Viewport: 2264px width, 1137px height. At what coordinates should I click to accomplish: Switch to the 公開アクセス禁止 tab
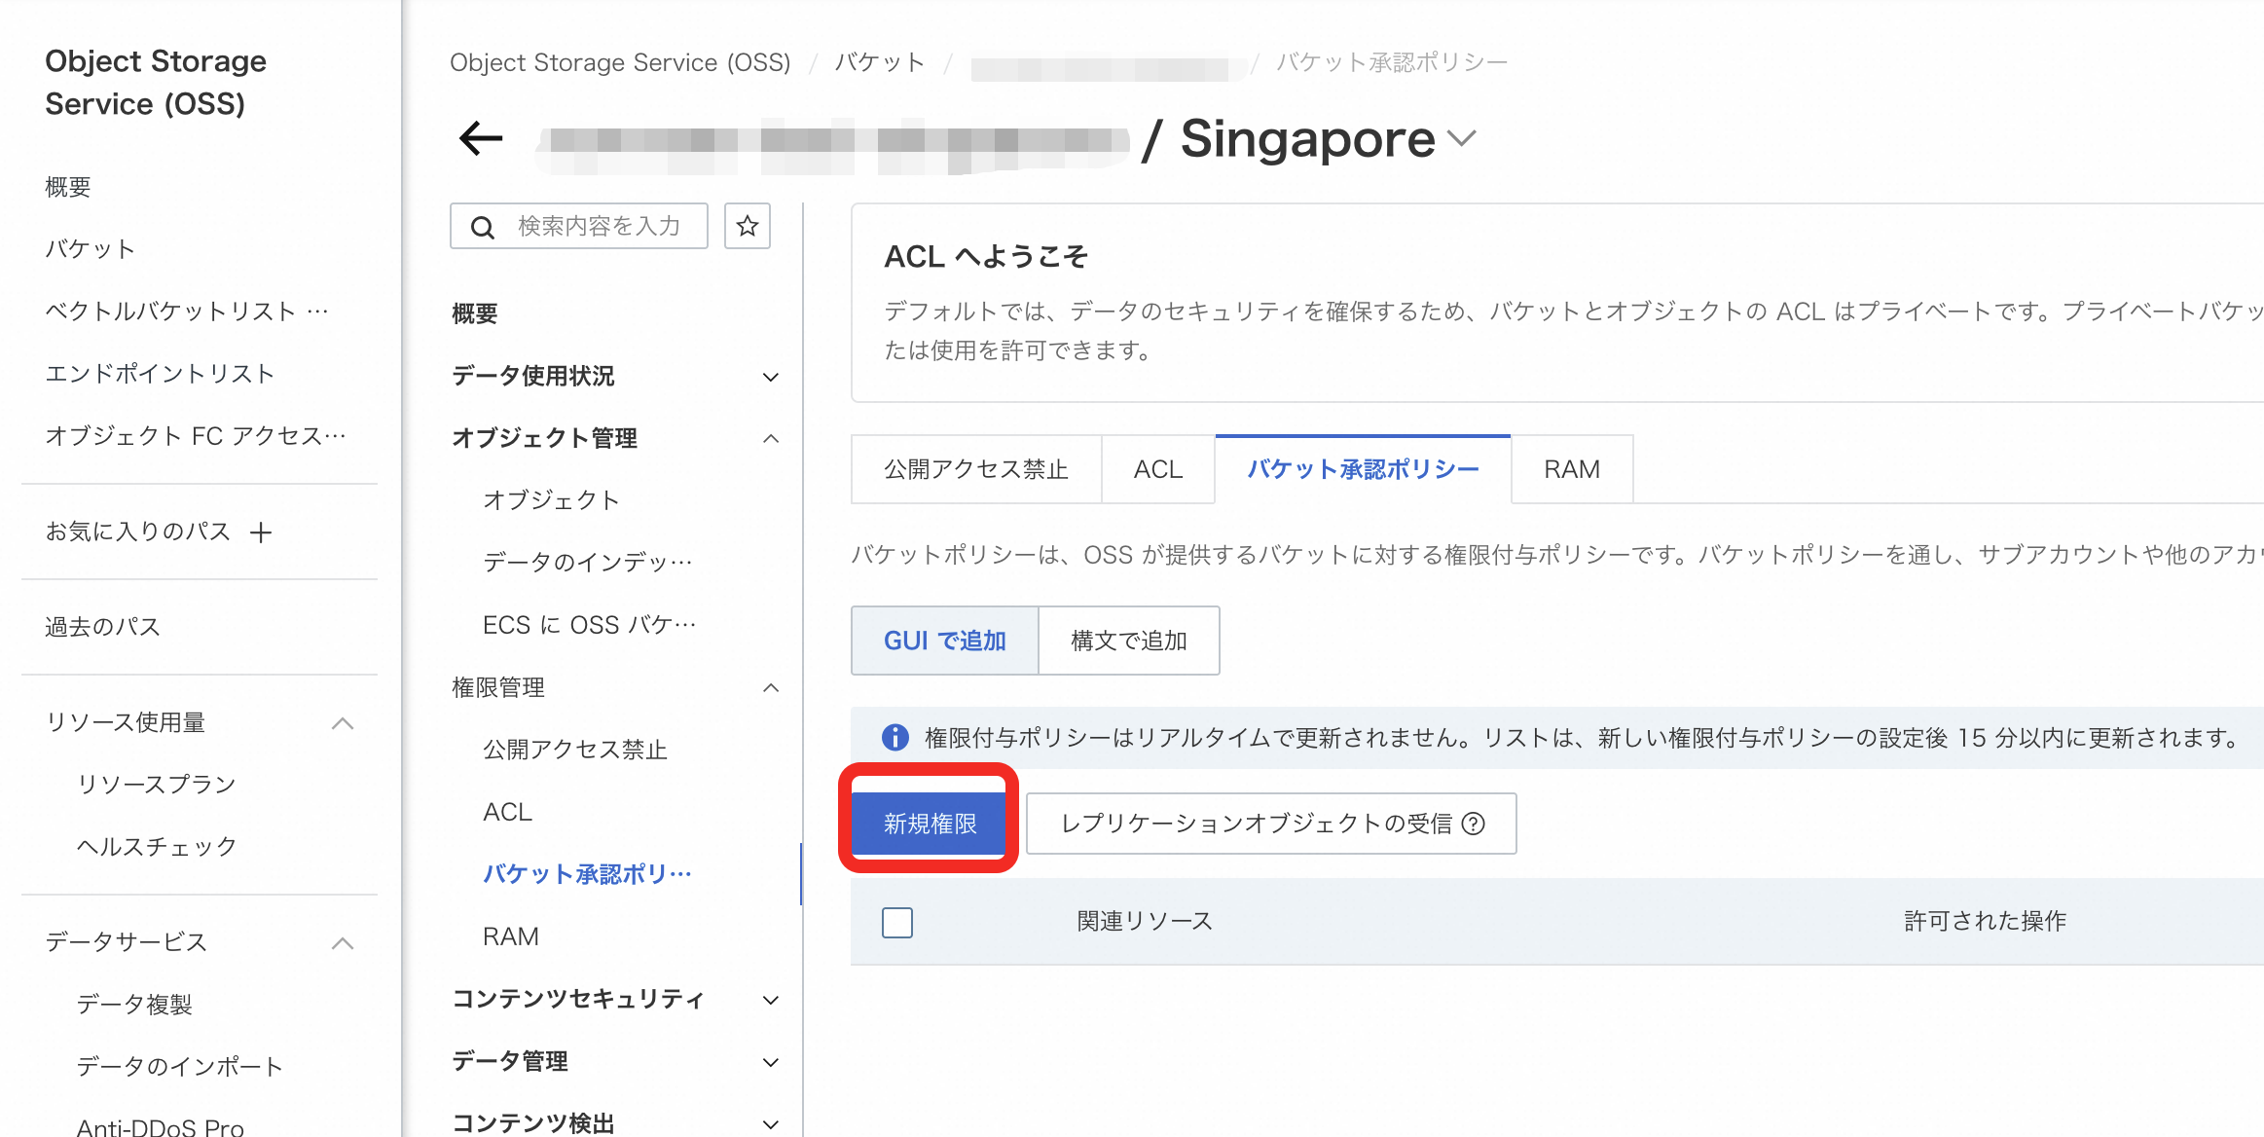coord(975,469)
